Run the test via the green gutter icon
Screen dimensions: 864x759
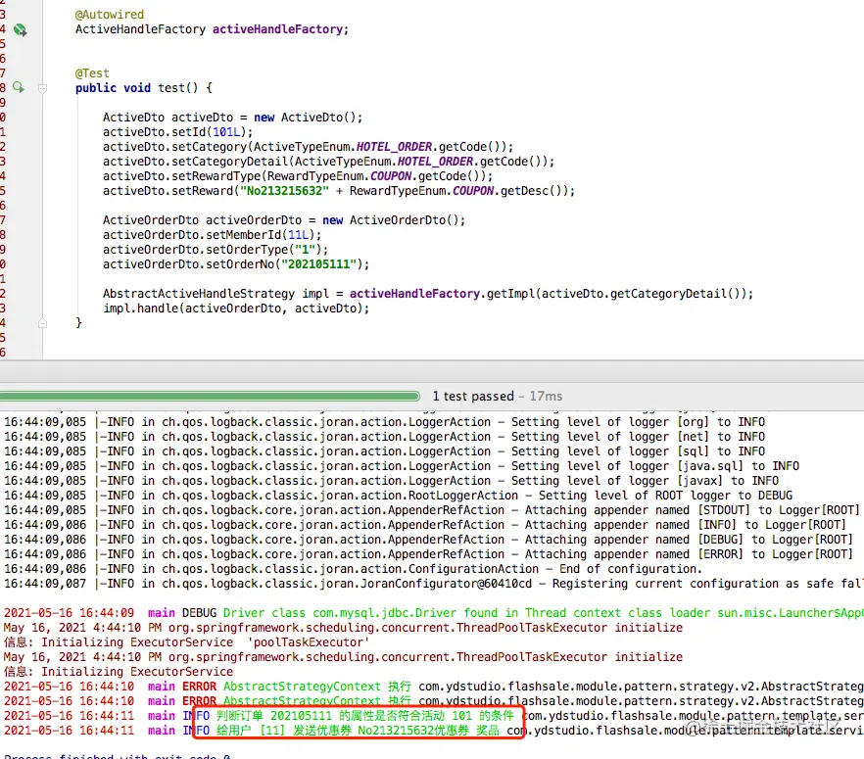click(x=19, y=87)
